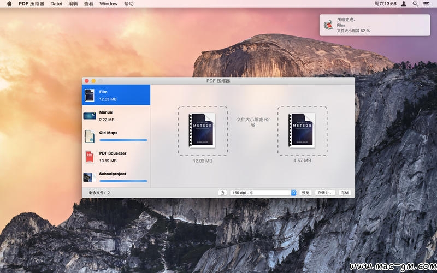The height and width of the screenshot is (273, 437).
Task: Click the 2.22 MB size under Manual
Action: [x=107, y=120]
